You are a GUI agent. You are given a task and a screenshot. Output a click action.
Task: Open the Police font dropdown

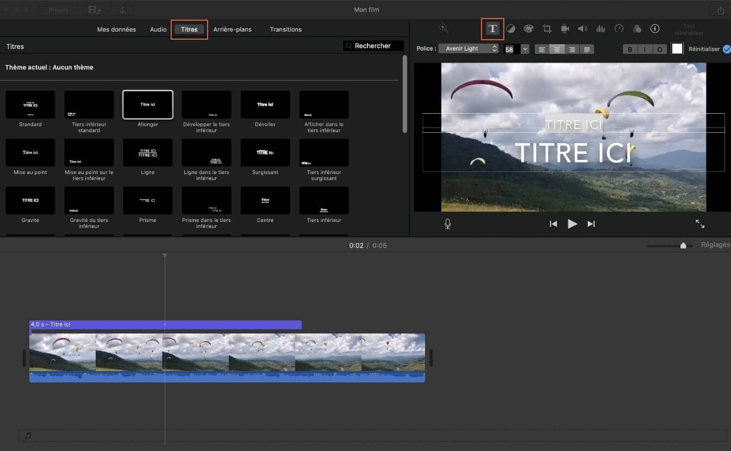coord(468,48)
